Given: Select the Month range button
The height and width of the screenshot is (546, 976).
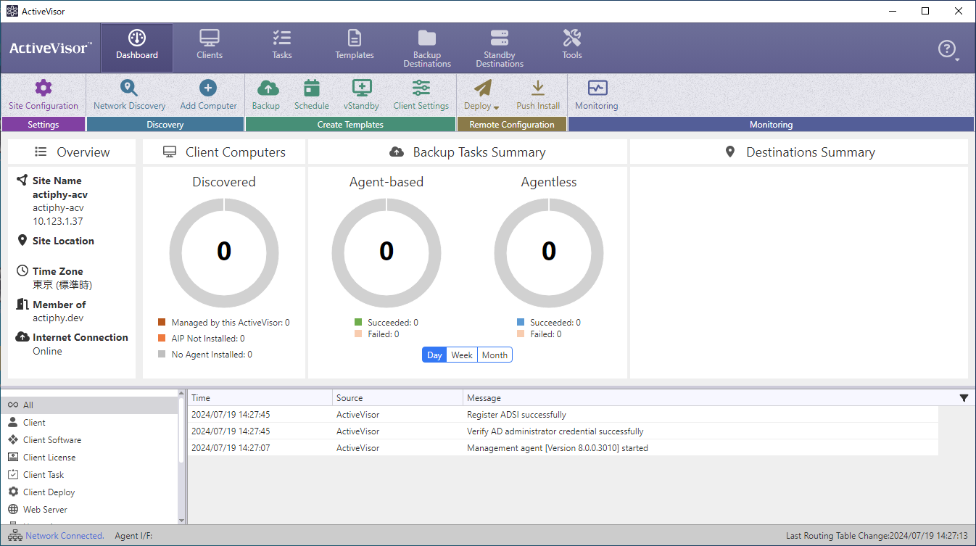Looking at the screenshot, I should 495,355.
